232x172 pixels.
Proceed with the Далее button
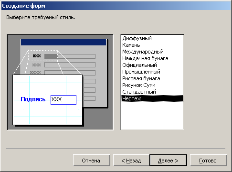coord(168,161)
